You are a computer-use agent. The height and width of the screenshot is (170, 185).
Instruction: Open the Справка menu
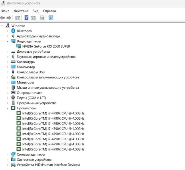(x=49, y=11)
